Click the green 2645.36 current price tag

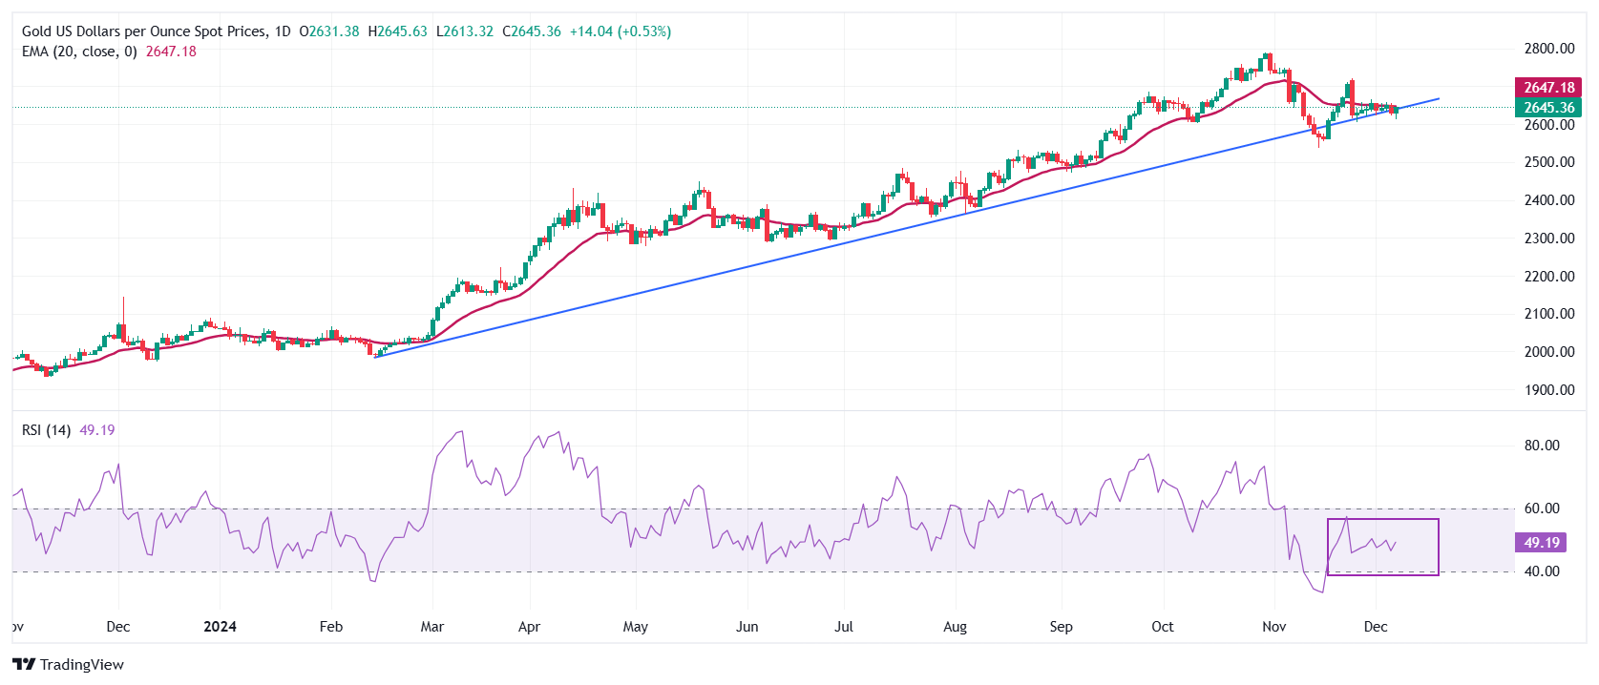[x=1547, y=108]
